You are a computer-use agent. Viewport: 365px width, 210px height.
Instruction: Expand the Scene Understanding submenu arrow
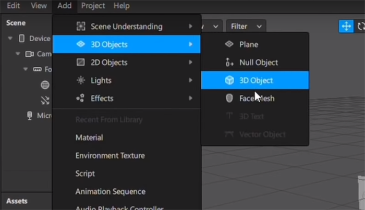(x=191, y=27)
